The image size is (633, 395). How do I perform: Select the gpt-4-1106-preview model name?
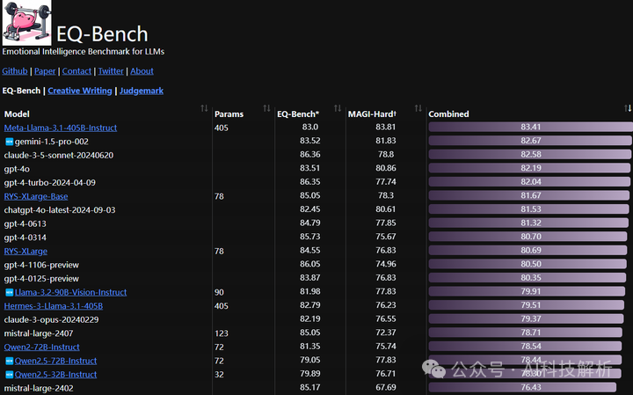pos(41,266)
